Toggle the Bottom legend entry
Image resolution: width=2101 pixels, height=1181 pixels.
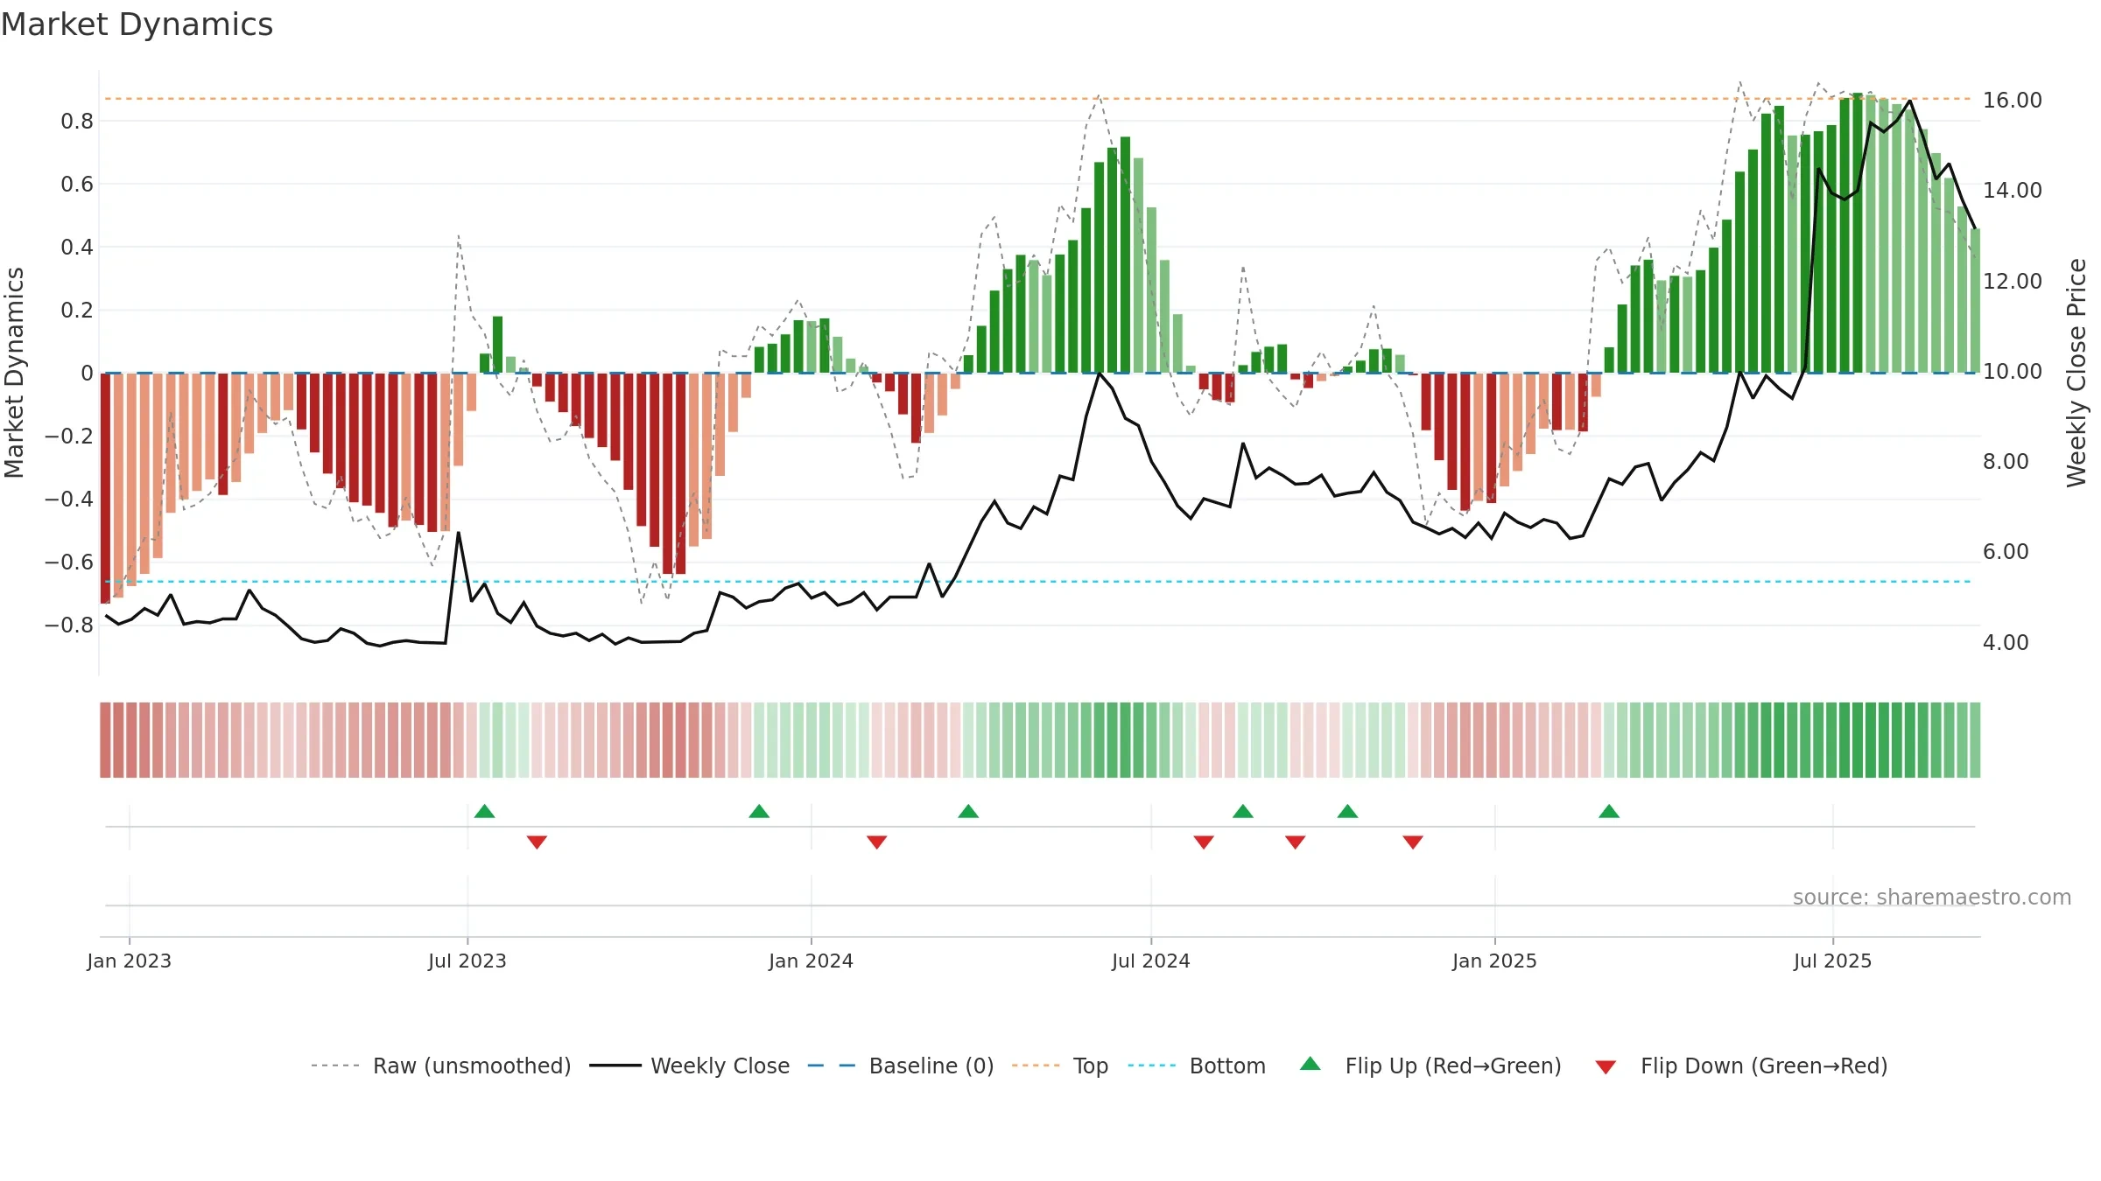coord(1197,1066)
